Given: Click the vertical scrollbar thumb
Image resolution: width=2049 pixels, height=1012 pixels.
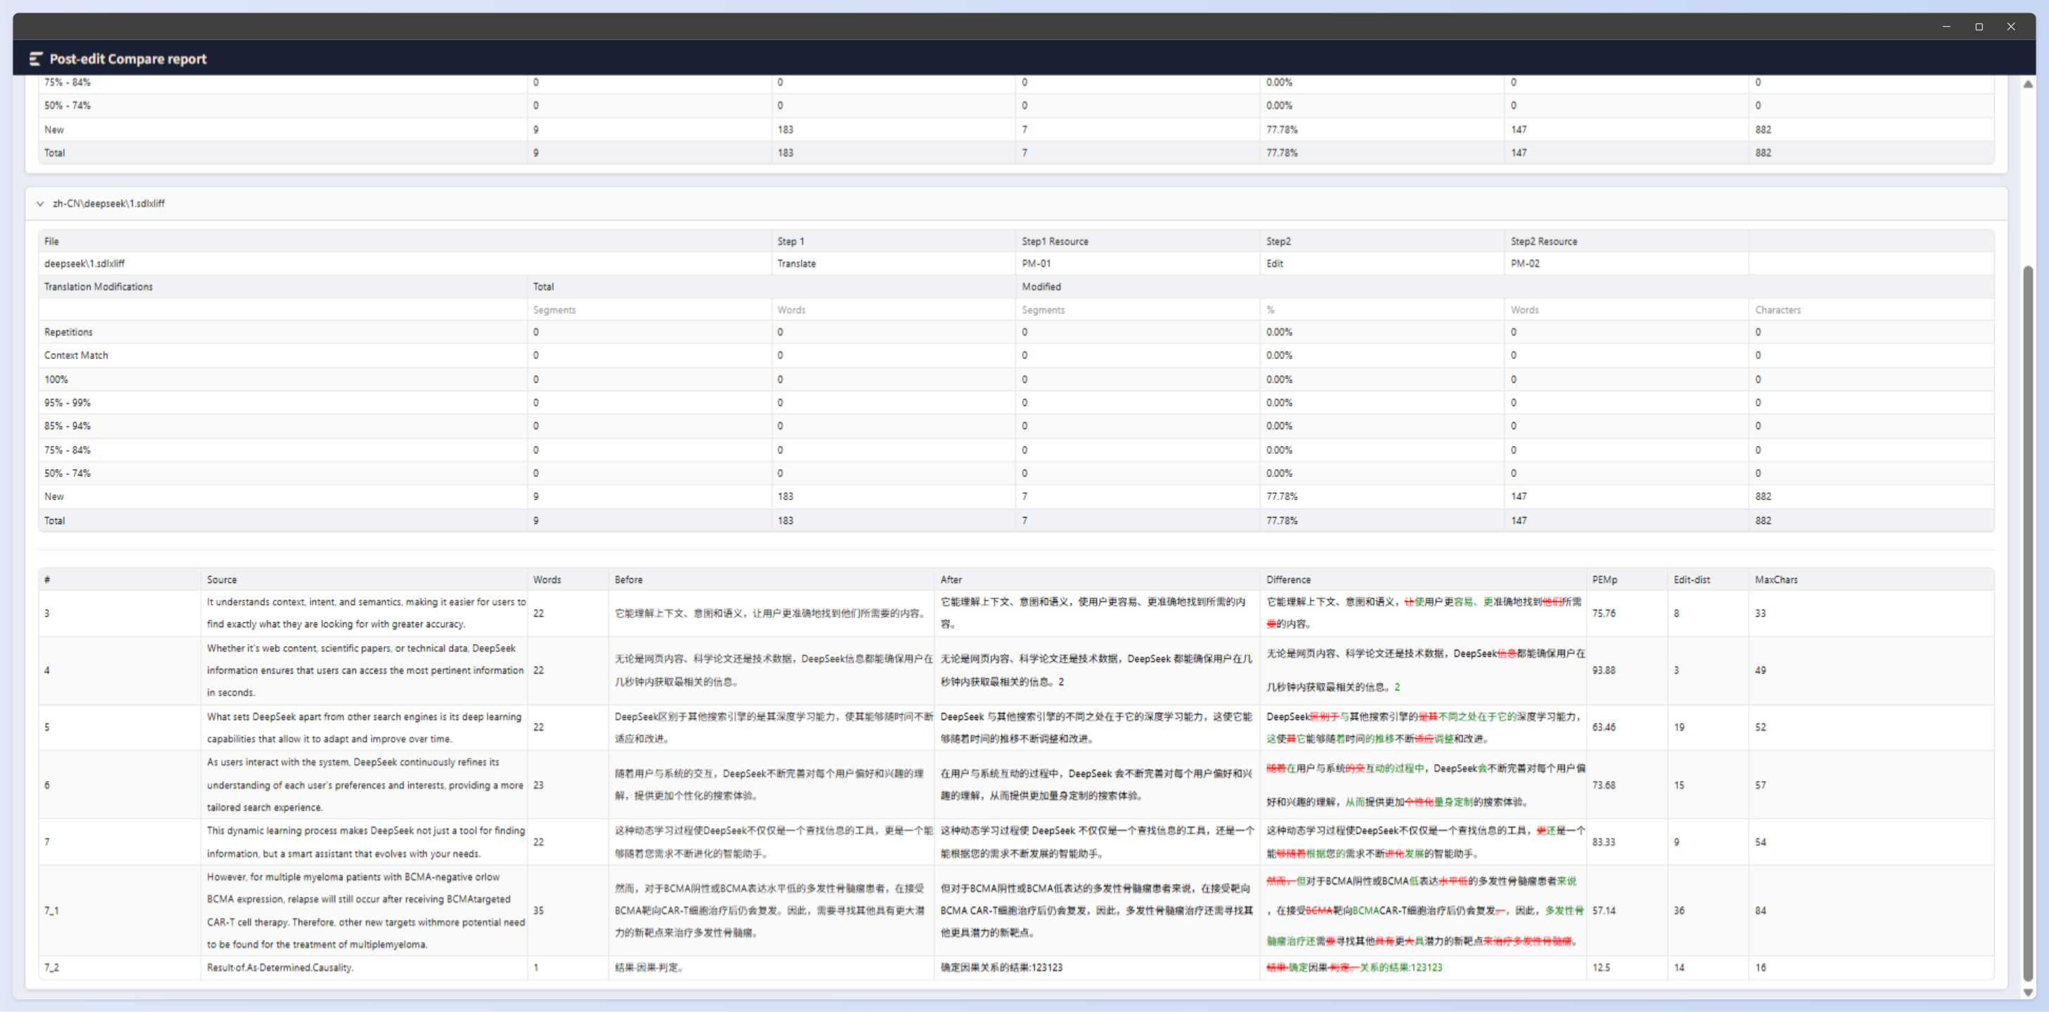Looking at the screenshot, I should tap(2029, 624).
